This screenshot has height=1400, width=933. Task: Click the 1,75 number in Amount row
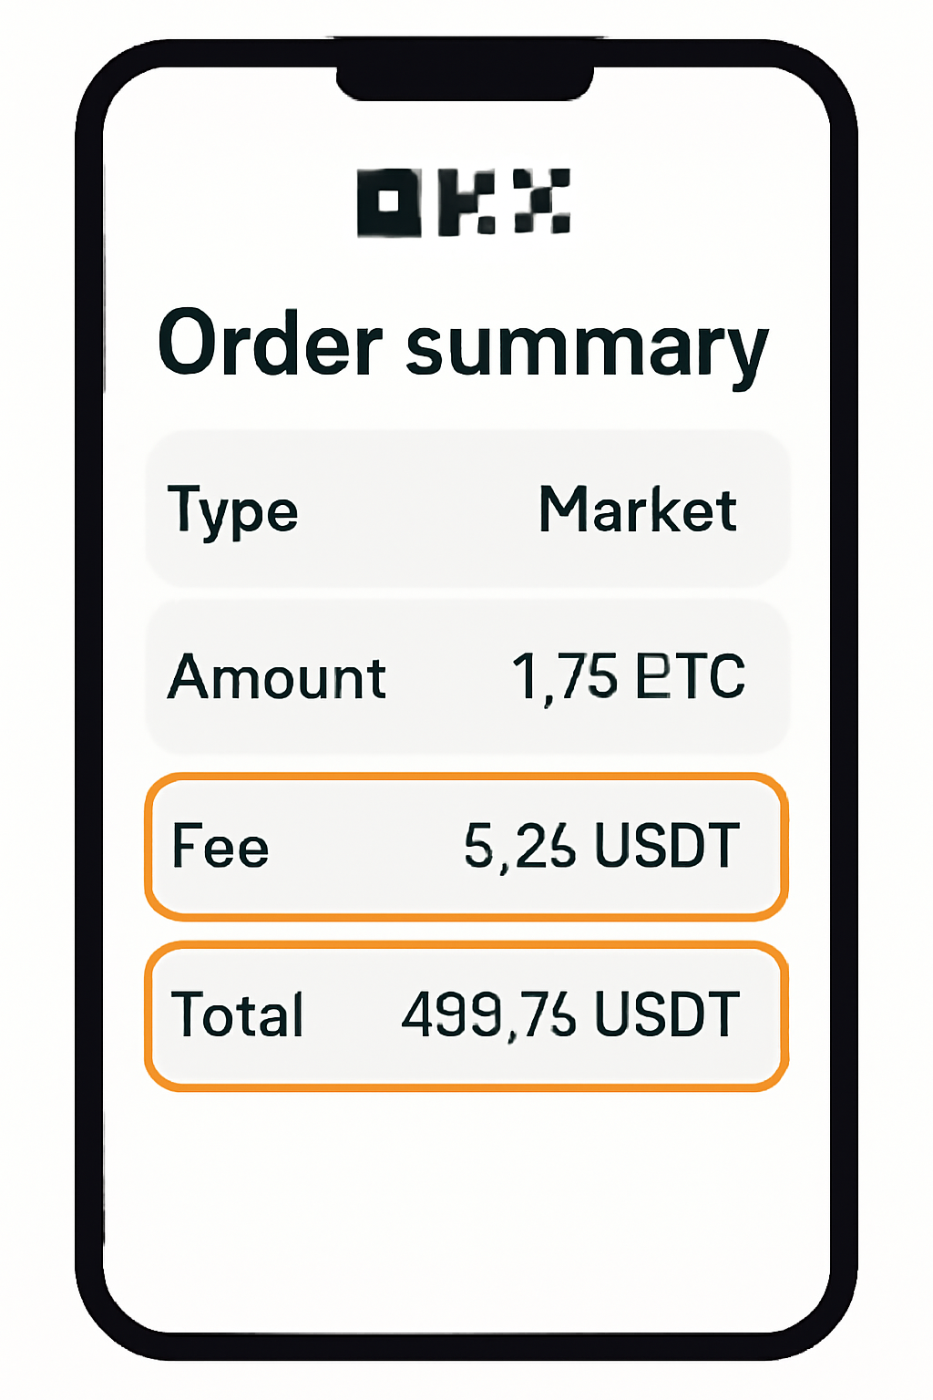[565, 678]
